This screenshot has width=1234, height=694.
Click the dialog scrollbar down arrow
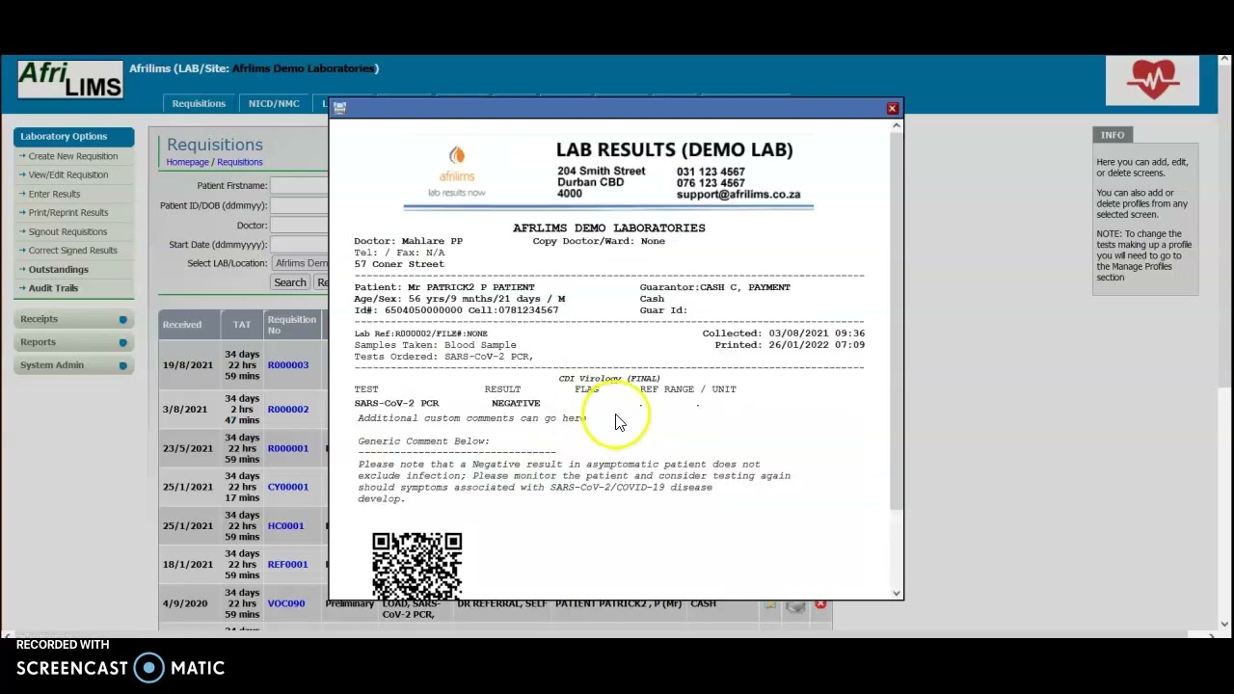897,593
